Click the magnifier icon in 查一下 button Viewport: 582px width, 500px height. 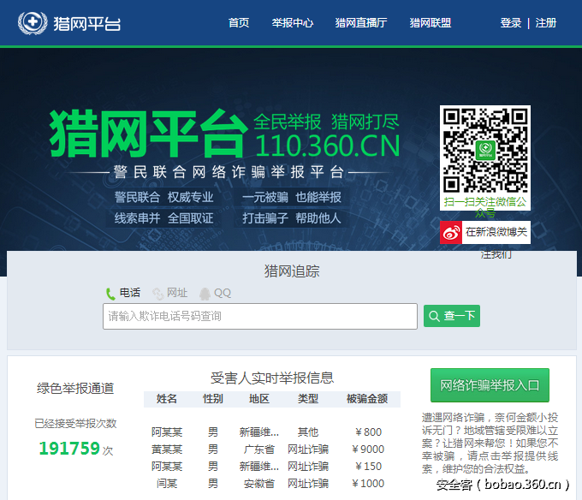(x=433, y=316)
